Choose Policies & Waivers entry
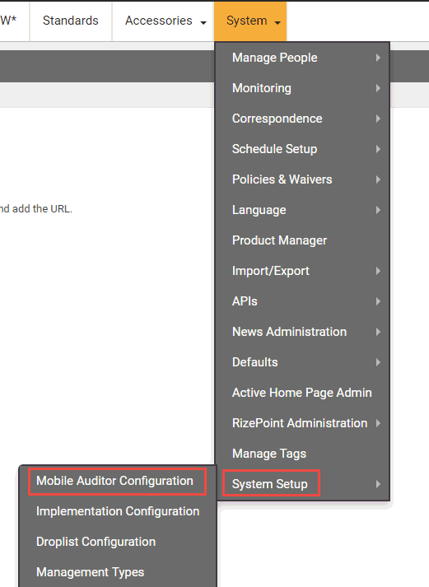 [x=303, y=179]
